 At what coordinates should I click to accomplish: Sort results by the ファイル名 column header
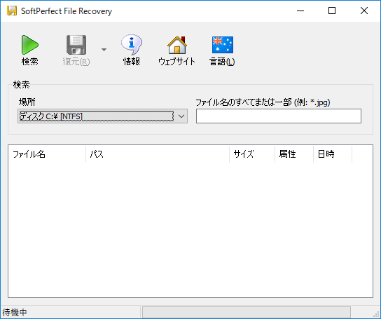[47, 154]
